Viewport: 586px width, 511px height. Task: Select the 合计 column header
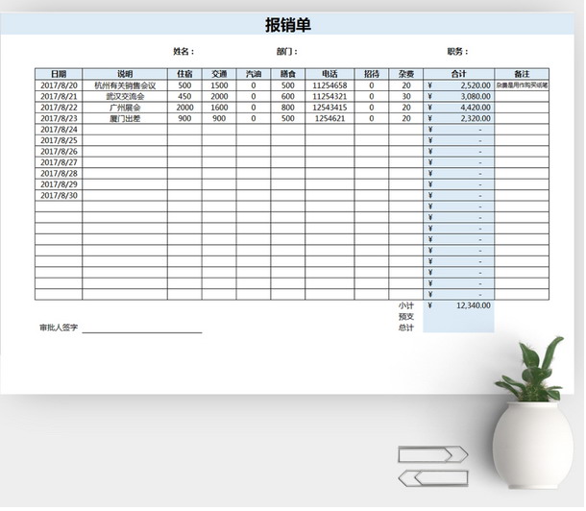click(x=459, y=74)
